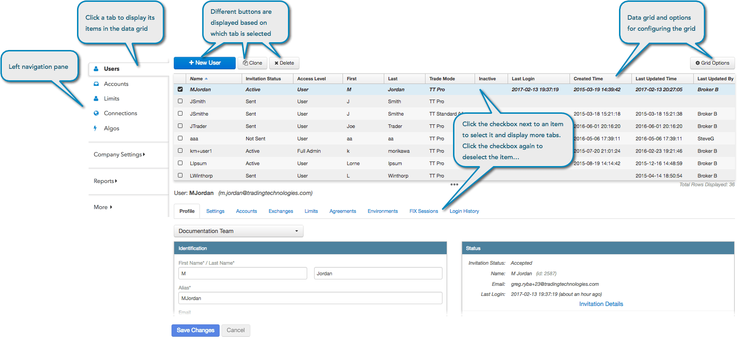Click the Users person icon in navigation
Image resolution: width=741 pixels, height=345 pixels.
coord(96,69)
